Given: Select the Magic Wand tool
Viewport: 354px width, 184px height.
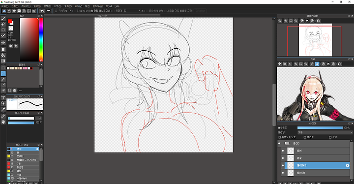Looking at the screenshot, I should 3,79.
